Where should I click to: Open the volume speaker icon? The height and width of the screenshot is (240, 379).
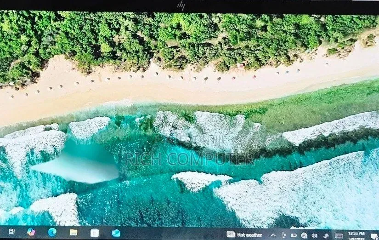(315, 235)
